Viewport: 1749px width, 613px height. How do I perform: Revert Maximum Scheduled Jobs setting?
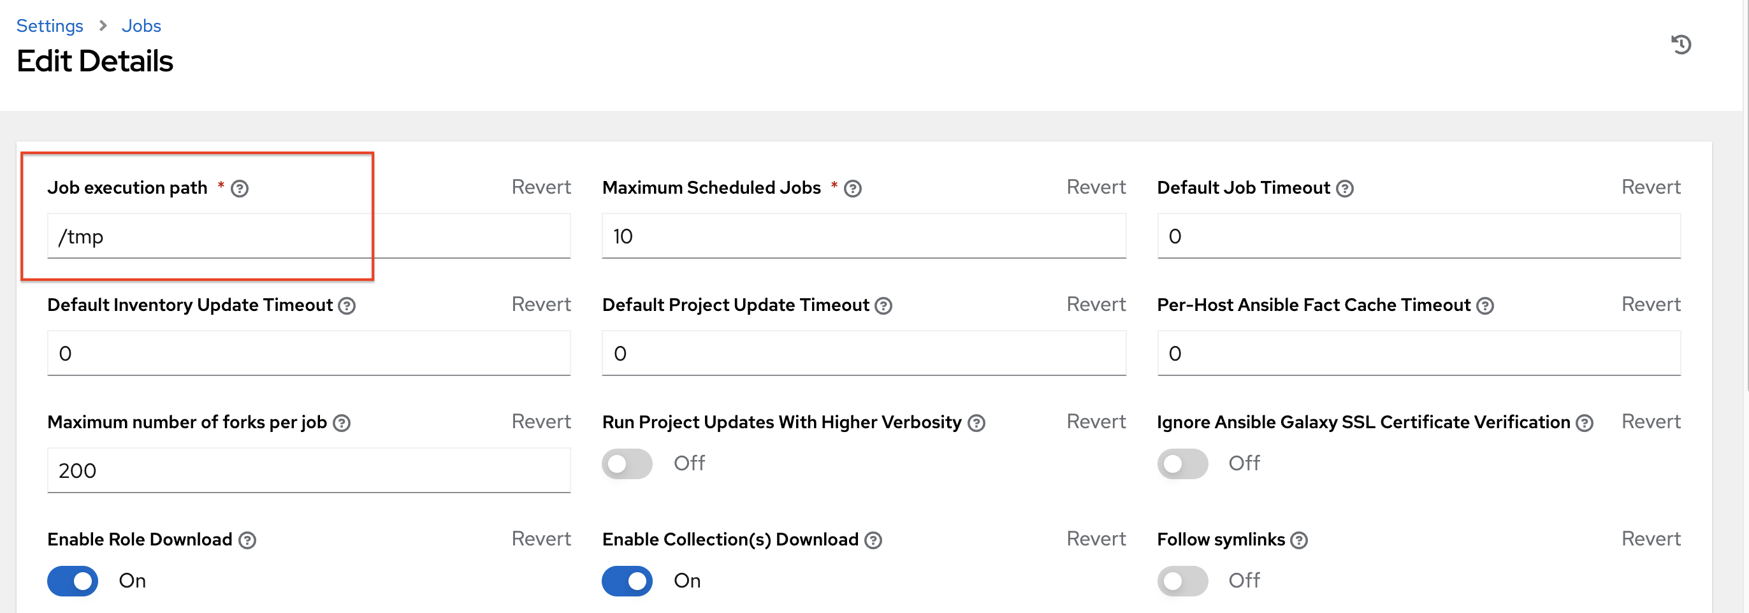point(1096,187)
